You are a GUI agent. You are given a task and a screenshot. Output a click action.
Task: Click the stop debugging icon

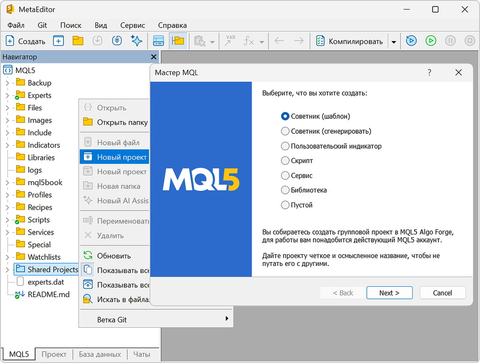[x=469, y=41]
